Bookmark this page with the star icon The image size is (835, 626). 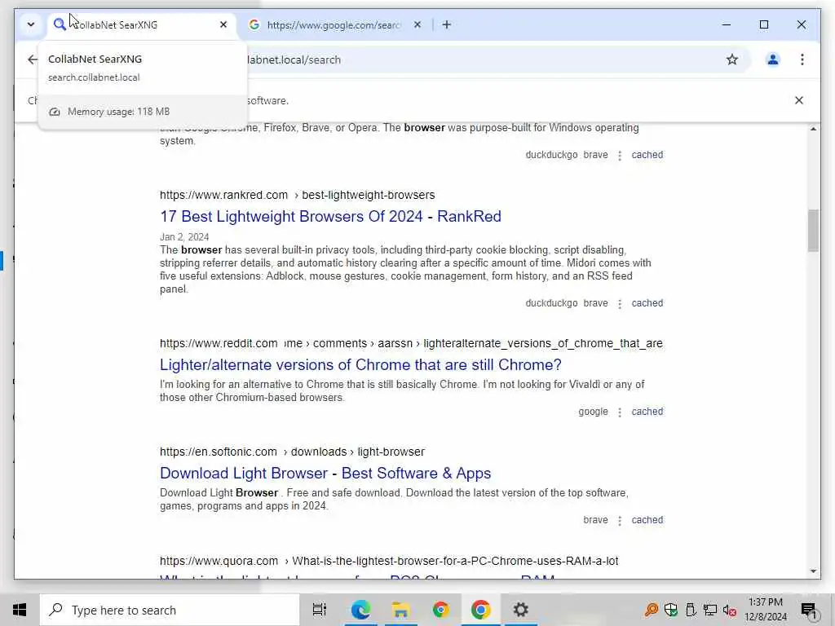(732, 60)
